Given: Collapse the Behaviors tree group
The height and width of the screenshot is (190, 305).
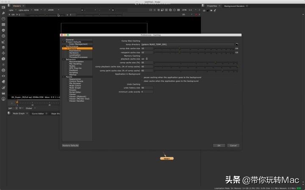Looking at the screenshot, I should tap(64, 59).
